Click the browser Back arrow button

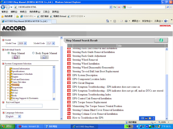point(3,7)
